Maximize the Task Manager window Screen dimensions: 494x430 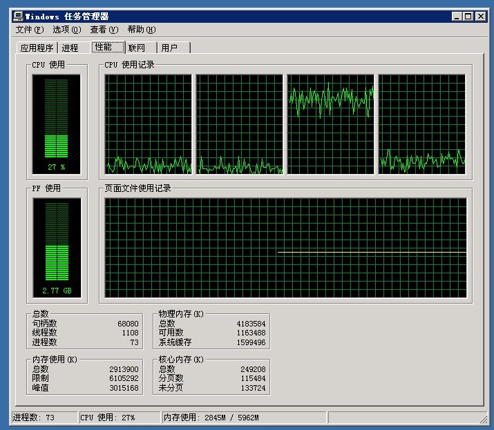coord(468,17)
